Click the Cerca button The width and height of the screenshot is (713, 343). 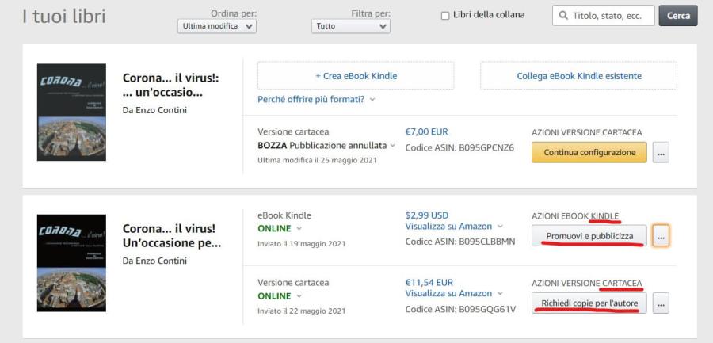[678, 16]
